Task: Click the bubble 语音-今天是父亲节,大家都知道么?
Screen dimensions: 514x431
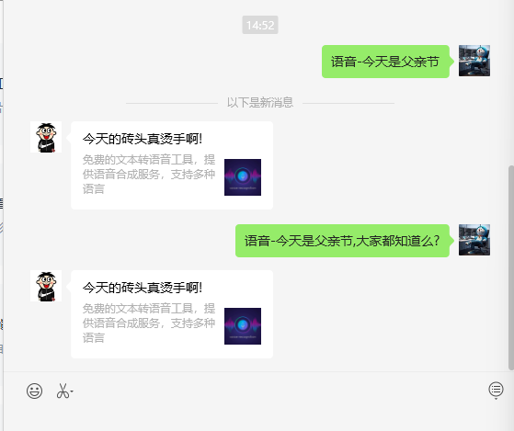Action: pos(342,241)
